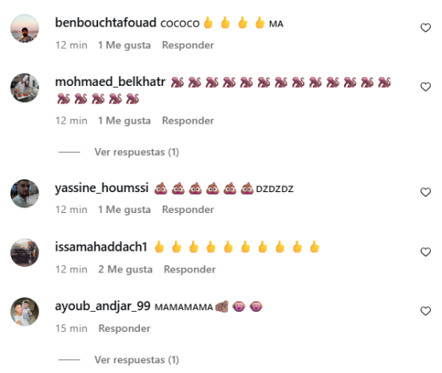
Task: Tap the heart beside ayoub_andjar_99's comment
Action: (425, 311)
